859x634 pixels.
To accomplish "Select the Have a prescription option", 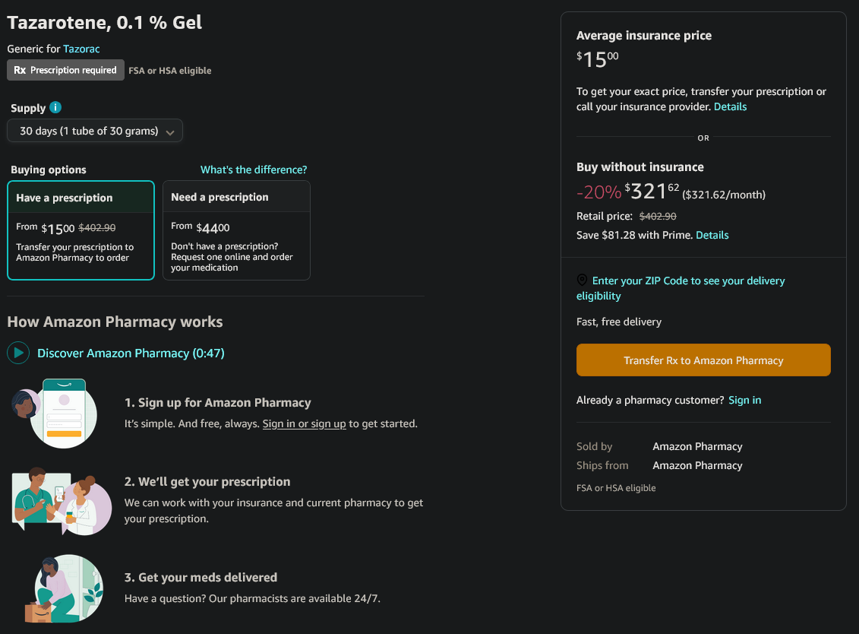I will (81, 230).
